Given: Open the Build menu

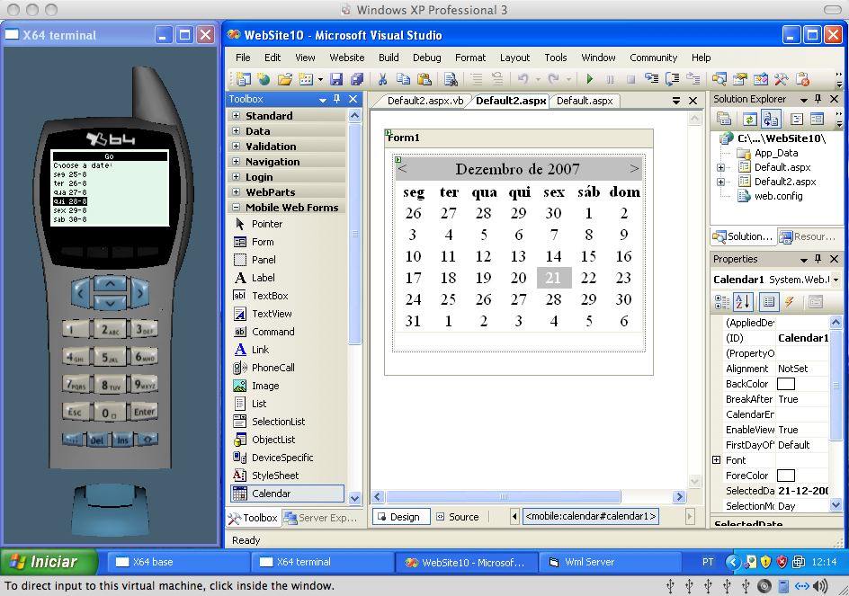Looking at the screenshot, I should point(389,58).
